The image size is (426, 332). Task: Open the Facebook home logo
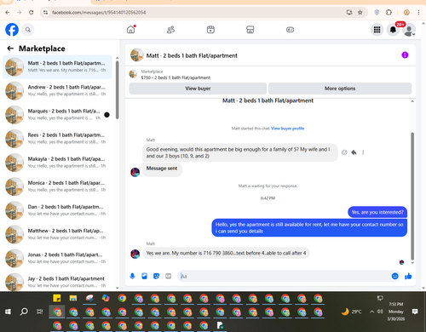click(x=12, y=30)
